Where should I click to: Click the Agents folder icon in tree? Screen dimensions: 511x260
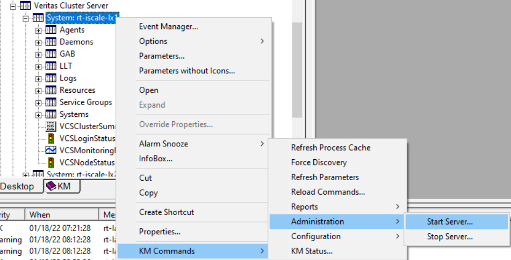click(51, 30)
